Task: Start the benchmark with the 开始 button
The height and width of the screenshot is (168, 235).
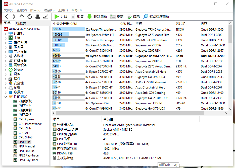Action: [x=61, y=17]
